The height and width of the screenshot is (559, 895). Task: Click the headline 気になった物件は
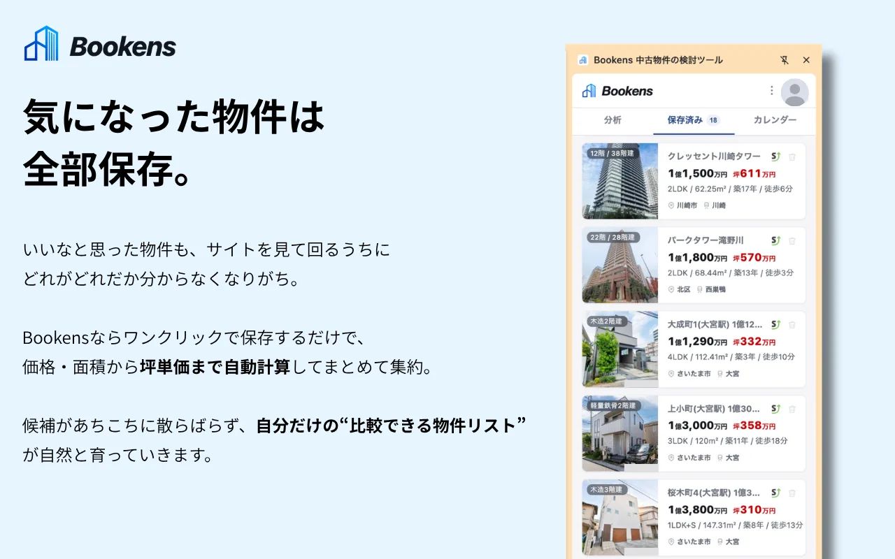coord(174,117)
